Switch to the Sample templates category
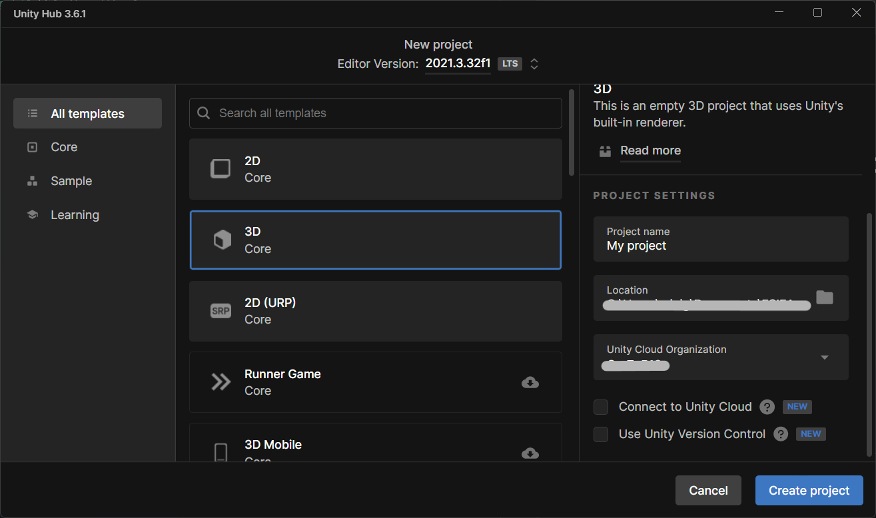Image resolution: width=876 pixels, height=518 pixels. tap(71, 181)
